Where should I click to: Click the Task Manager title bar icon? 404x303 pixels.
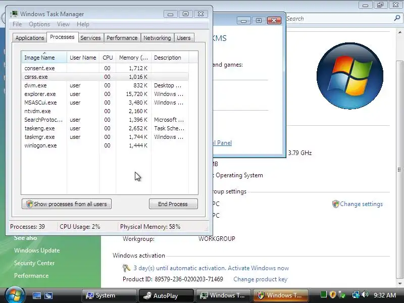coord(14,14)
